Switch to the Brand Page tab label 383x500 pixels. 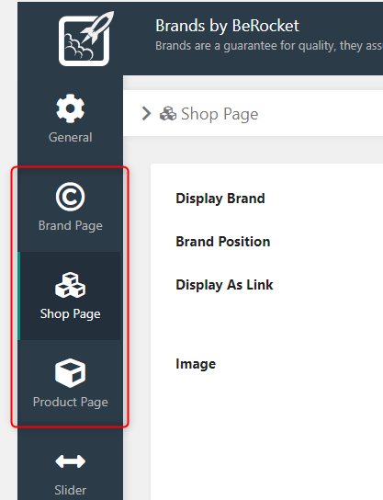(x=71, y=226)
